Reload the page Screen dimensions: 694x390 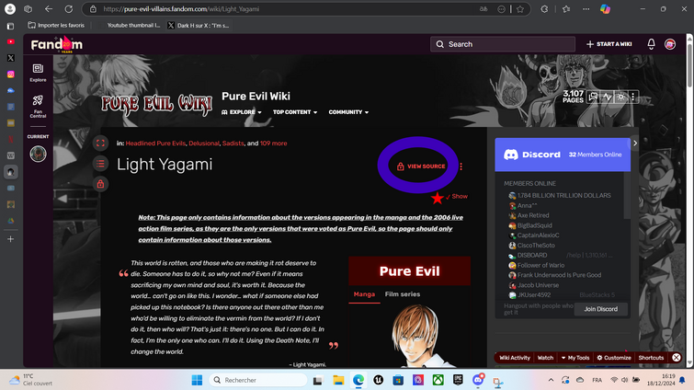(69, 9)
